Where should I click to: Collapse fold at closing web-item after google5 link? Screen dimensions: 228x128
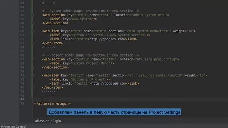coord(33,43)
